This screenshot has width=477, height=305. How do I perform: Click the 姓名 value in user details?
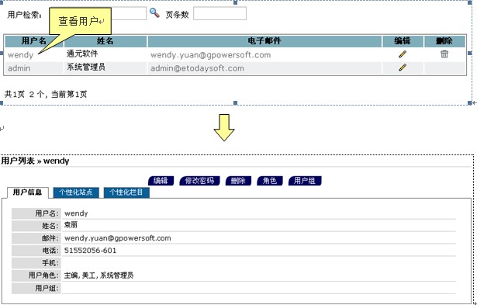coord(71,225)
